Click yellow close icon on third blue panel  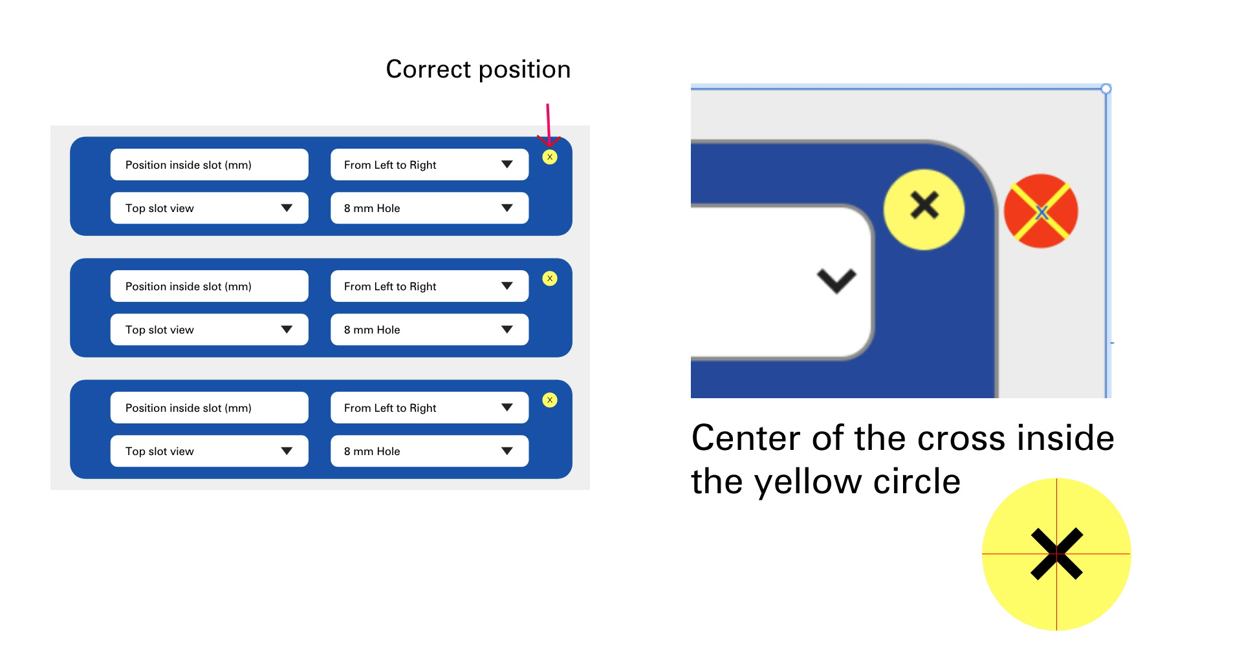pos(550,400)
